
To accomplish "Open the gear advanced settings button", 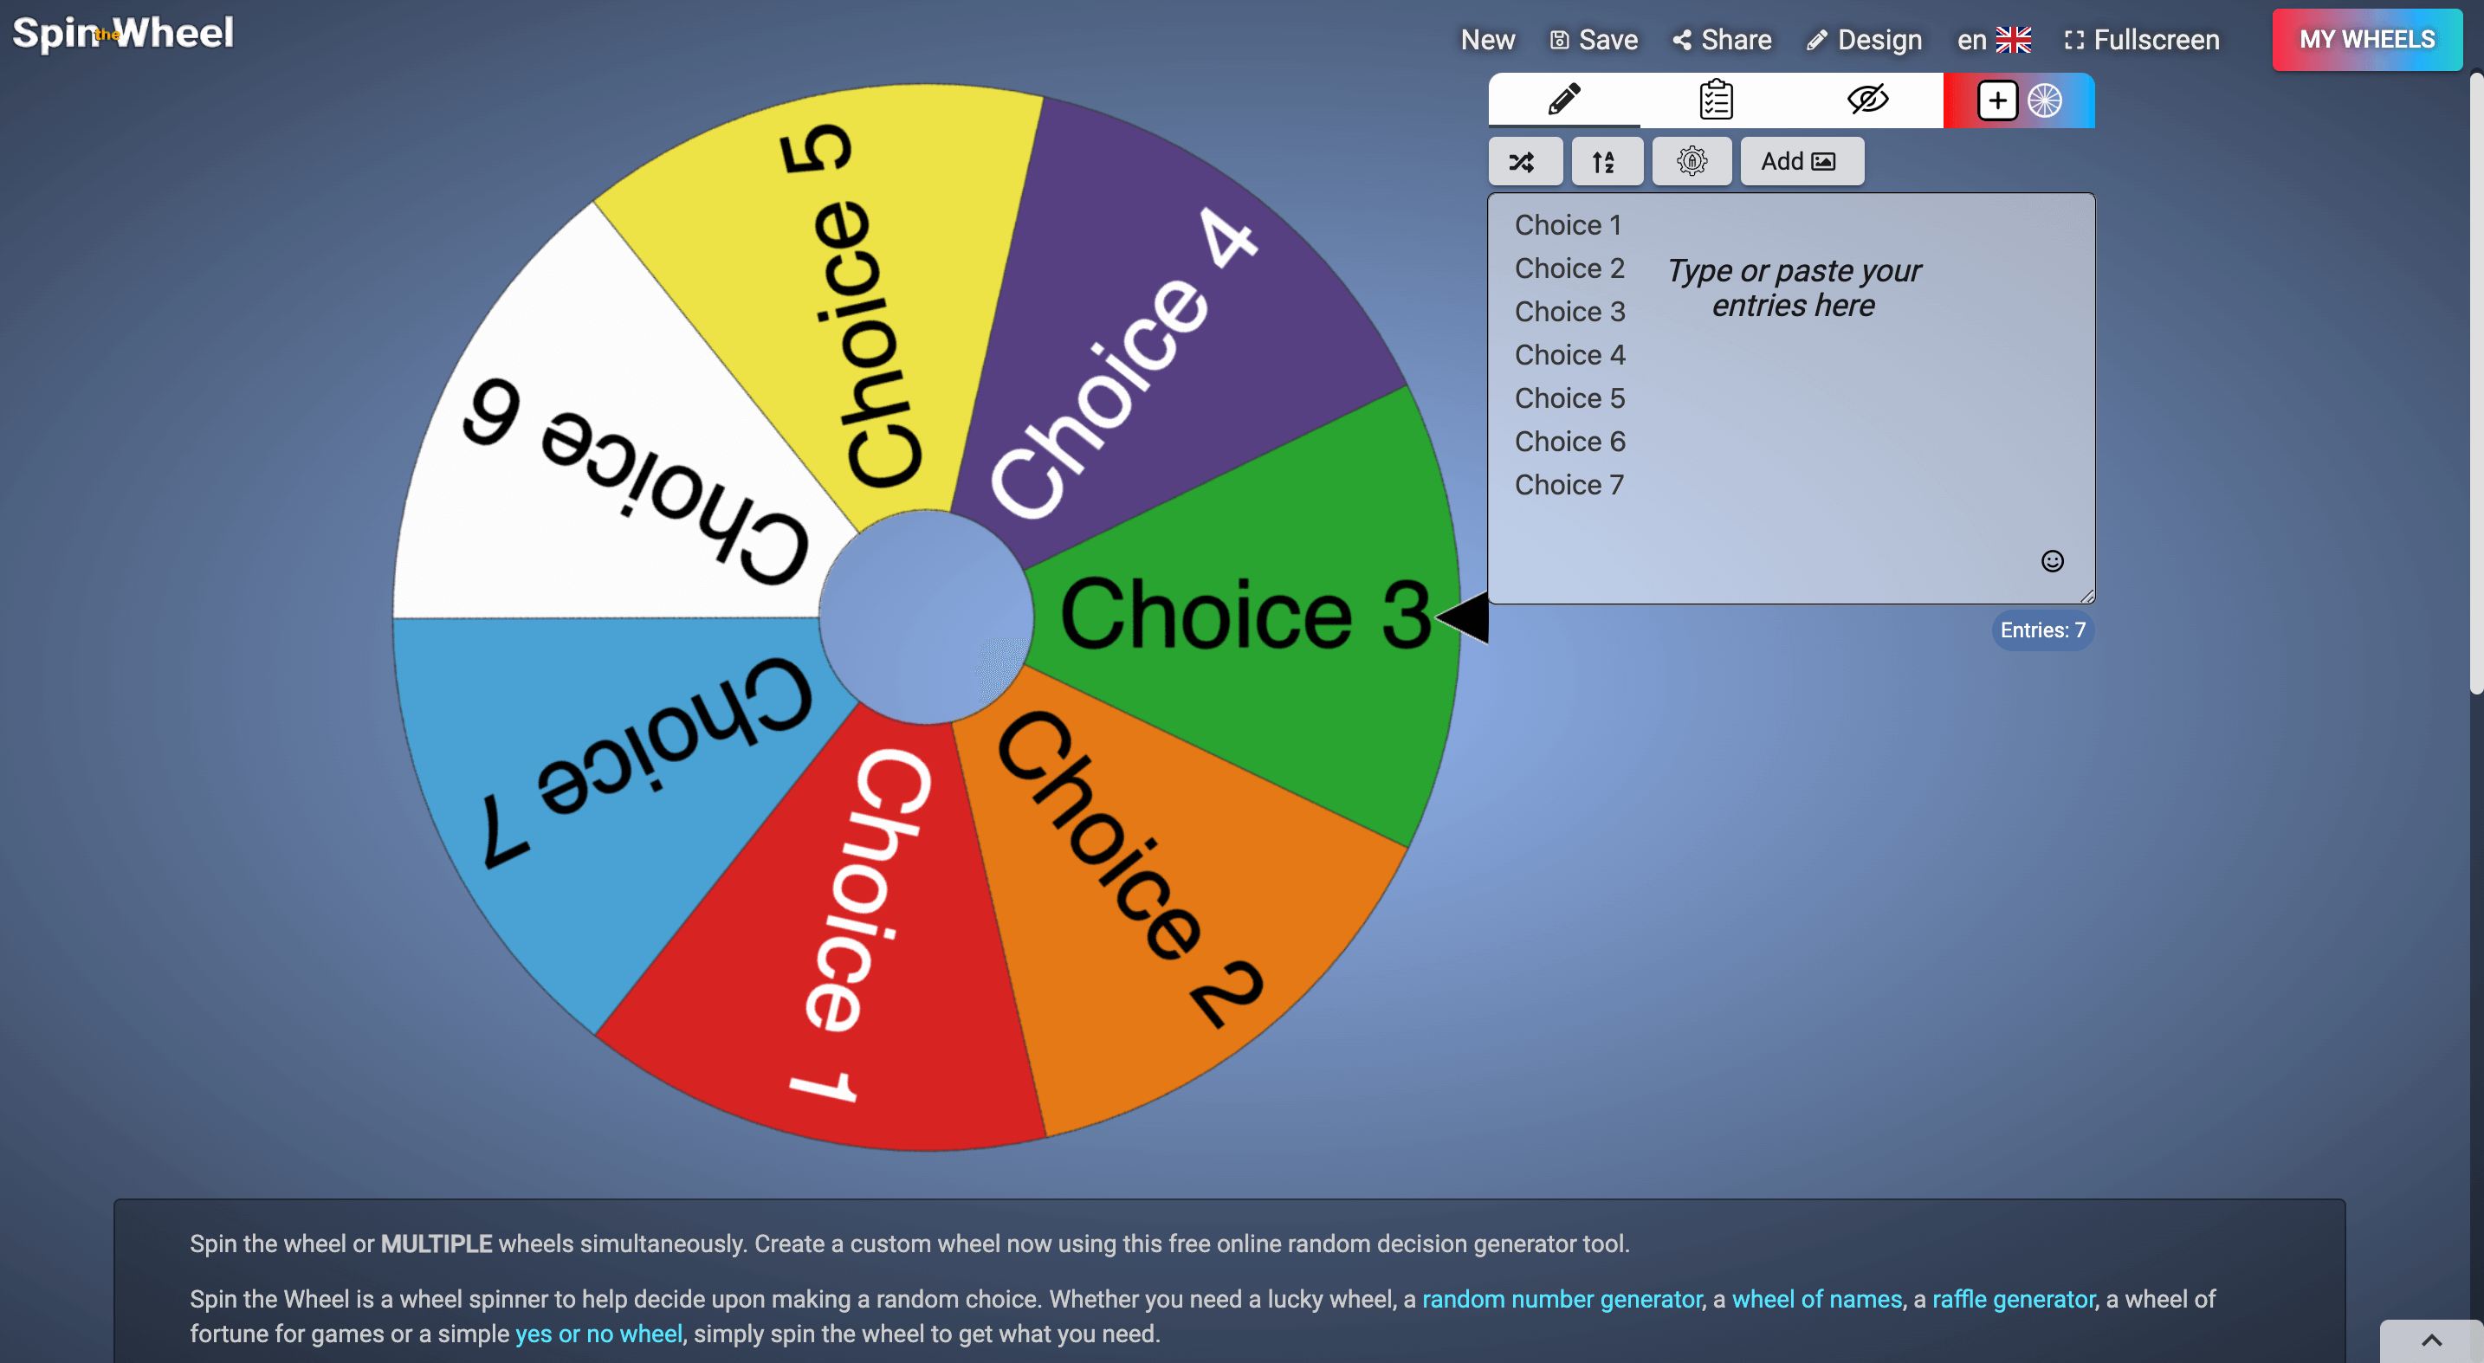I will 1692,161.
